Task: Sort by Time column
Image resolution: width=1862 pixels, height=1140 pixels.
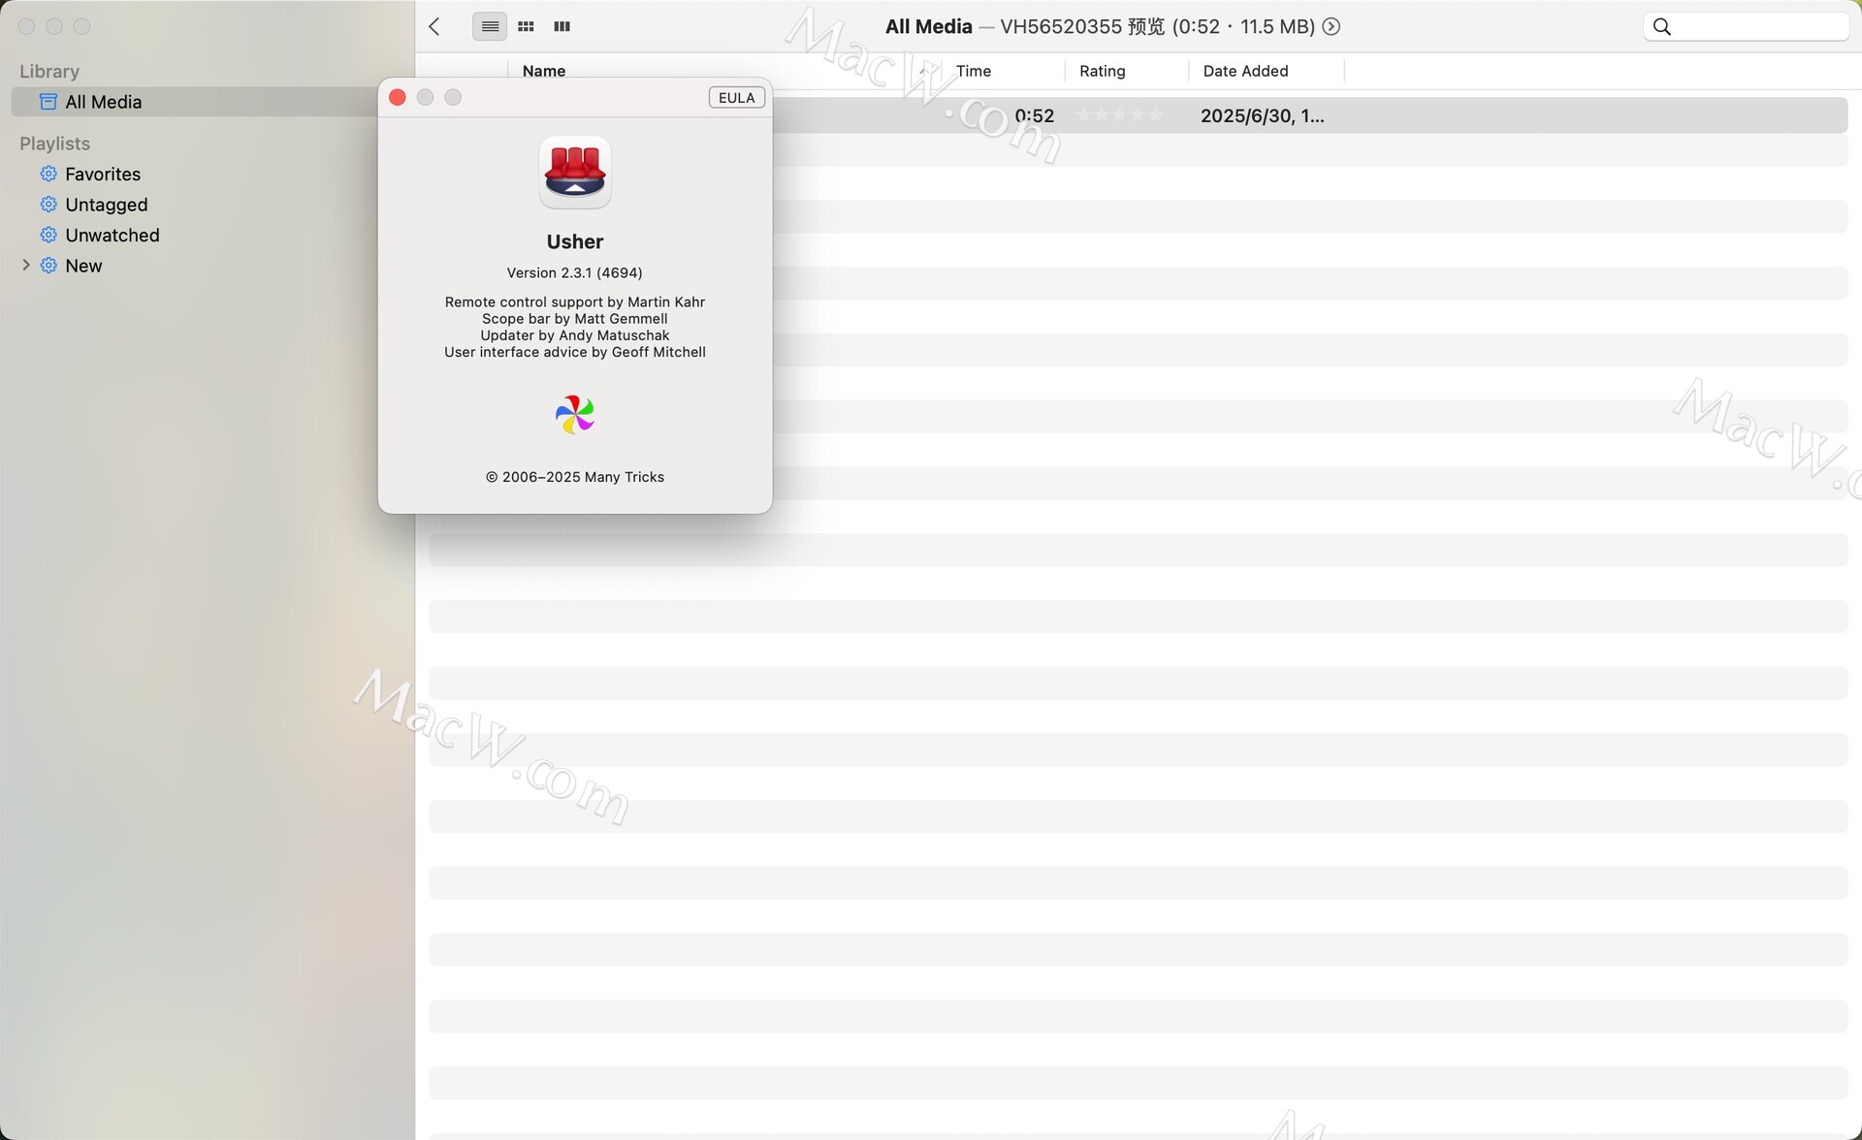Action: [973, 71]
